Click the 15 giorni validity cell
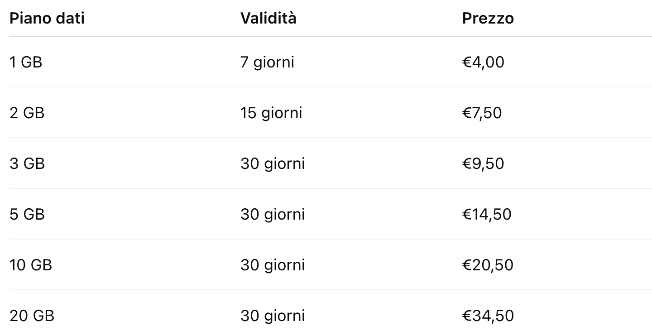 271,113
